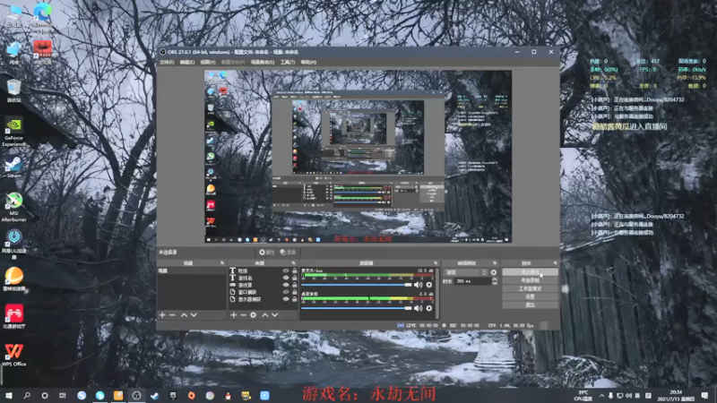Toggle visibility eye of the 窗口捕获 source
This screenshot has width=717, height=403.
tap(286, 292)
